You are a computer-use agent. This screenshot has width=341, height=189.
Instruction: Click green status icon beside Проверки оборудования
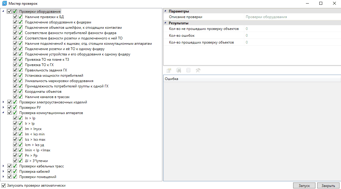[x=15, y=12]
